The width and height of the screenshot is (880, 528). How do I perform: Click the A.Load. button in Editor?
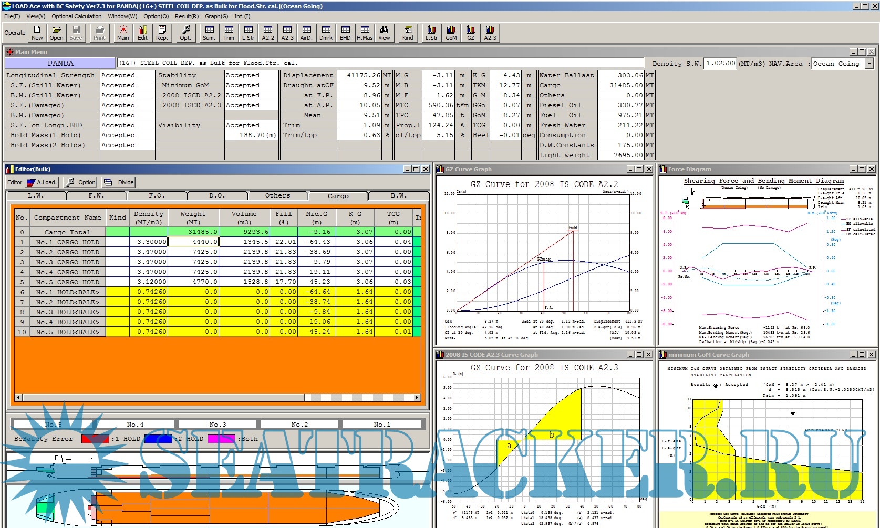[x=42, y=182]
